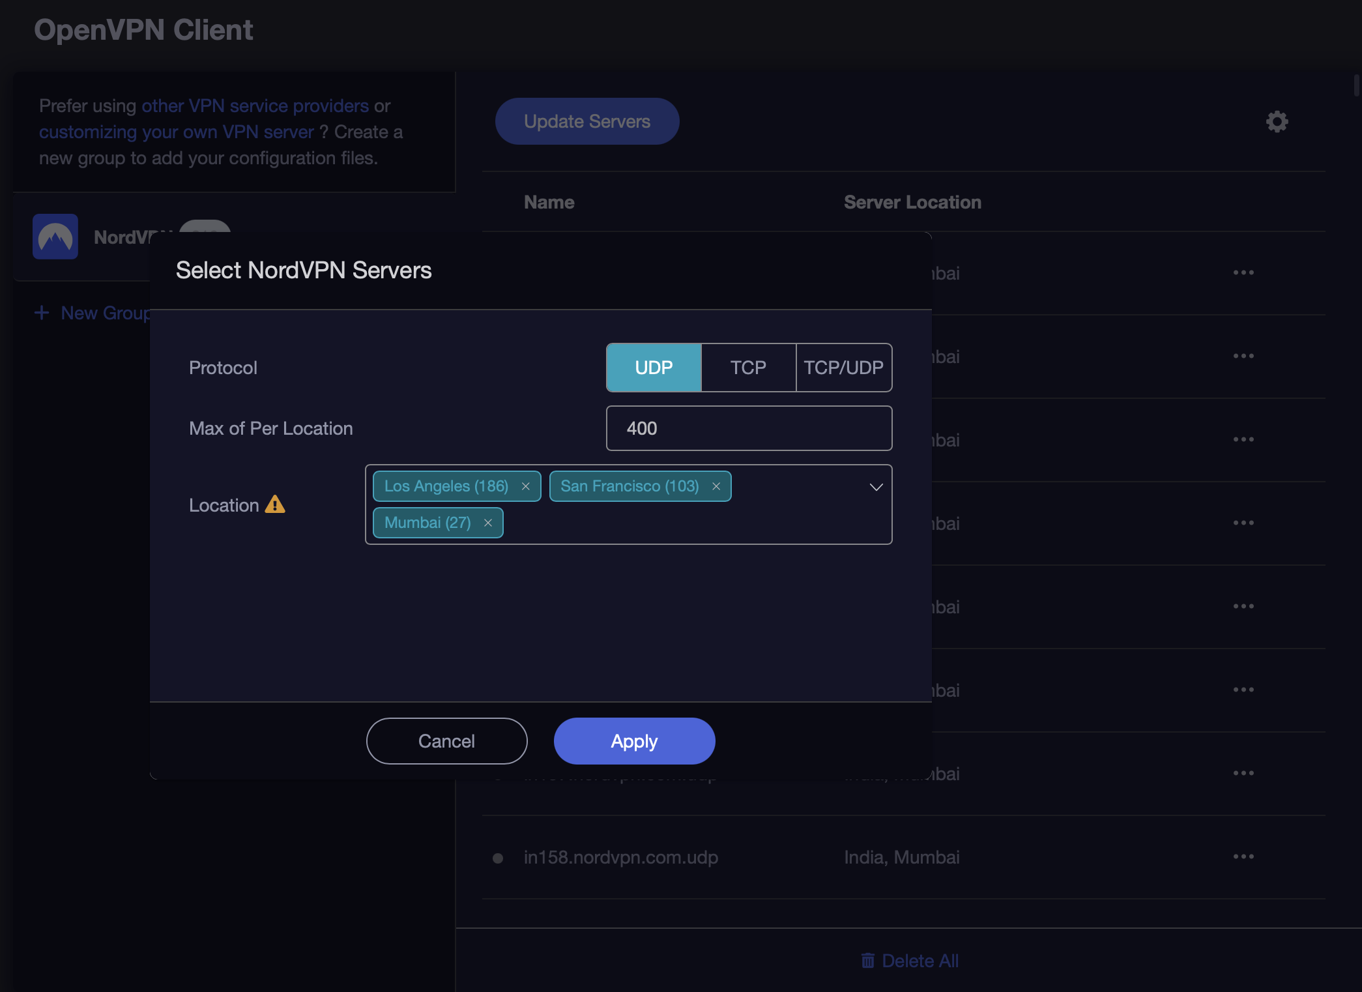Remove San Francisco (103) location tag

[x=716, y=486]
